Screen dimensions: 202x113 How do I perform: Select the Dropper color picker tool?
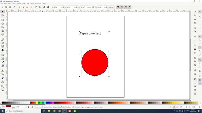3,62
